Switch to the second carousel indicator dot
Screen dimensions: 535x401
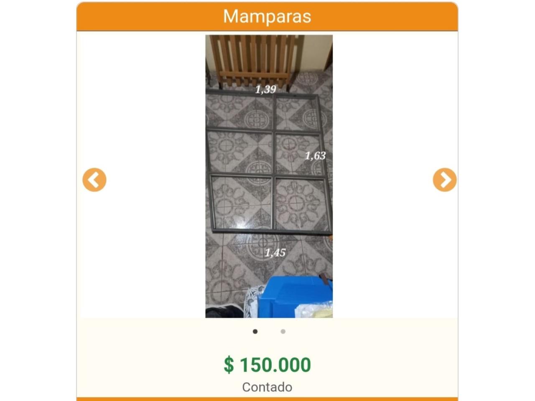click(x=283, y=332)
